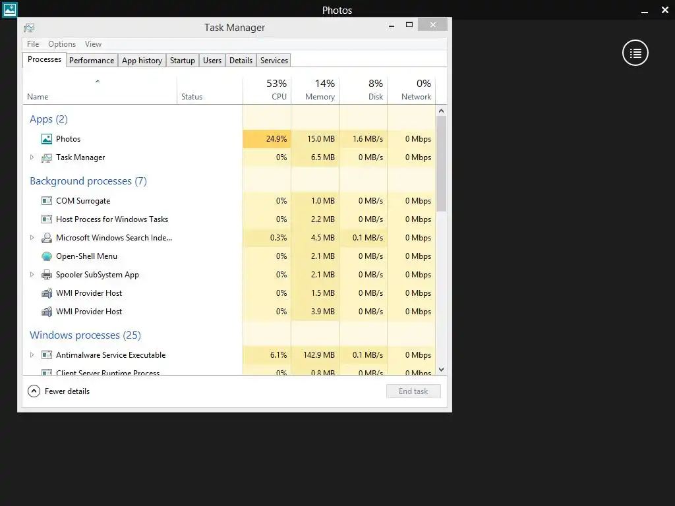Sort processes by CPU column header
675x506 pixels.
267,90
